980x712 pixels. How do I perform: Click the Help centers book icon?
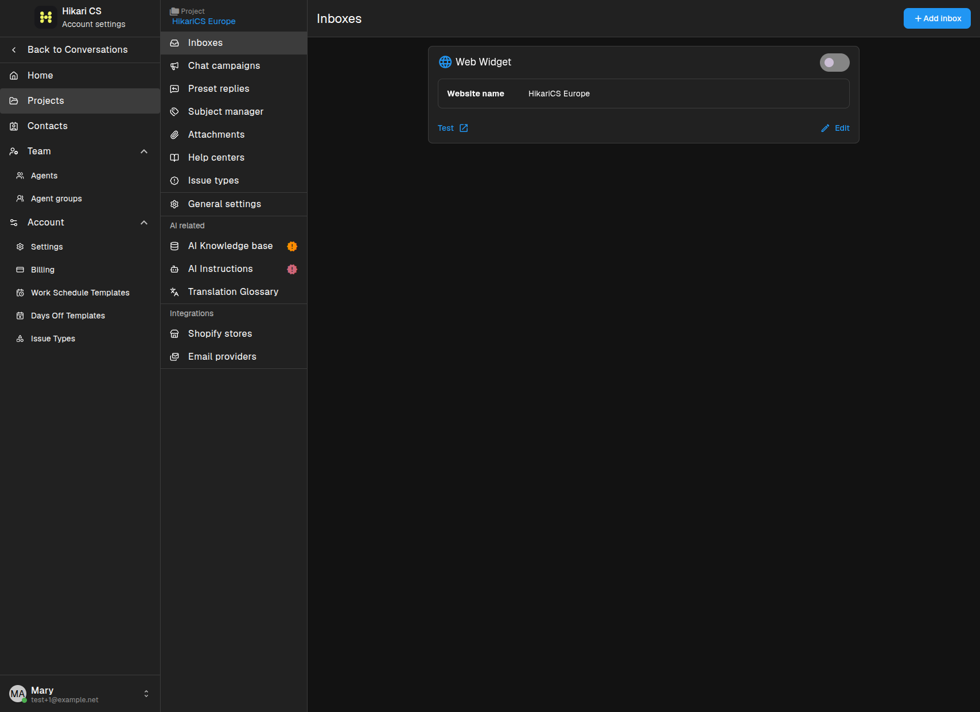[174, 158]
